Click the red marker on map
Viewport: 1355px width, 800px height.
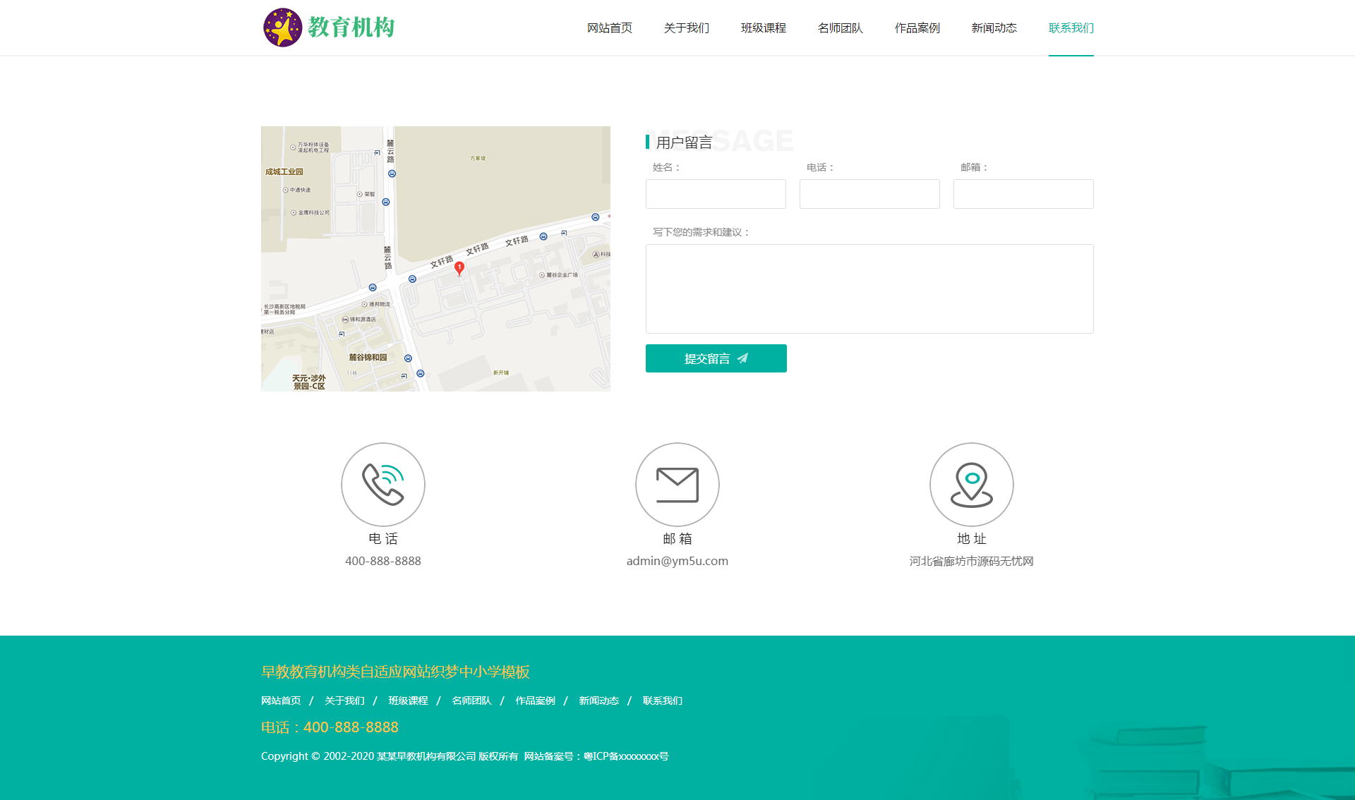[x=459, y=268]
